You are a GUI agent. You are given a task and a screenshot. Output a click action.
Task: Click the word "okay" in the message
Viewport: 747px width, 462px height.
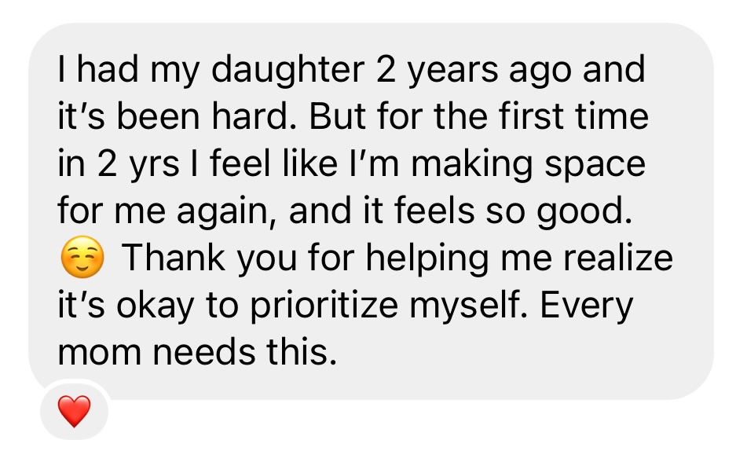(156, 306)
